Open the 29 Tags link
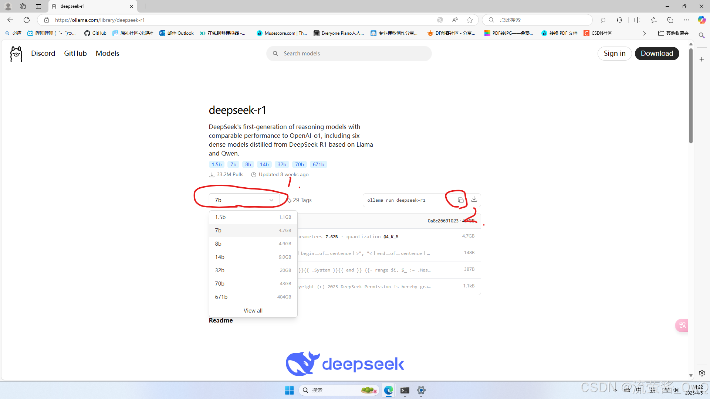 tap(299, 200)
